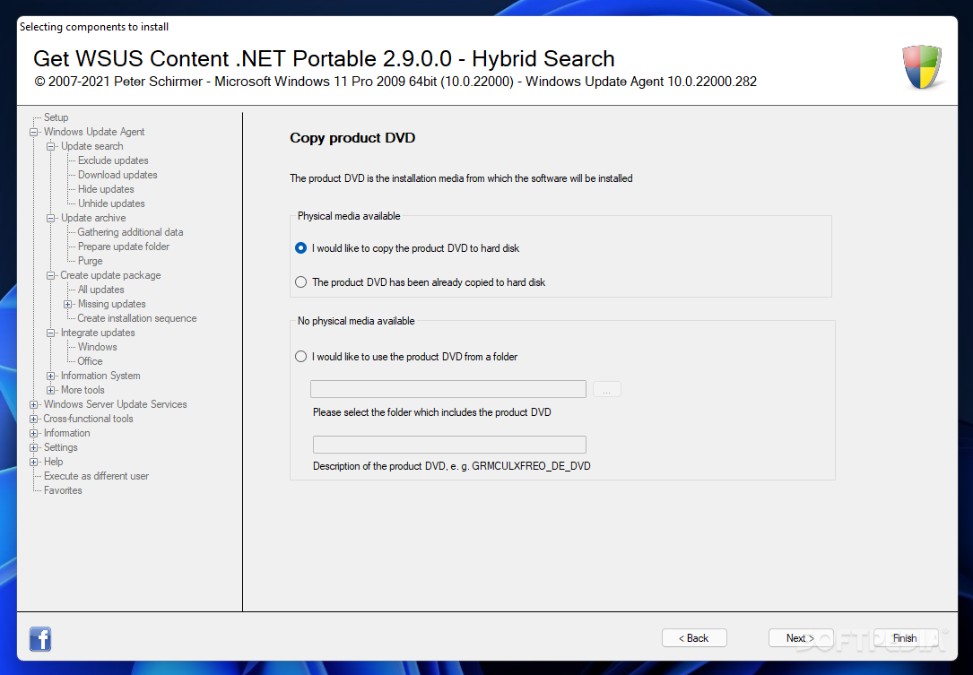Expand Windows Server Update Services node

pyautogui.click(x=33, y=404)
